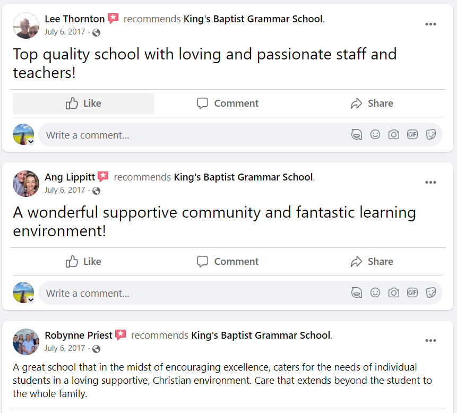This screenshot has width=457, height=413.
Task: Choose a GIF for Ang Lippitt's post comment
Action: 412,293
